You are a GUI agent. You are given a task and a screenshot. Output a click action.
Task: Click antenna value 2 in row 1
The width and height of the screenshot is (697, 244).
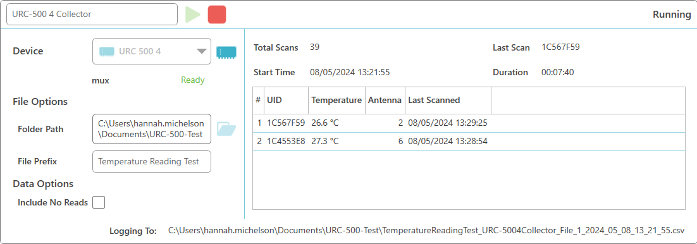[400, 123]
